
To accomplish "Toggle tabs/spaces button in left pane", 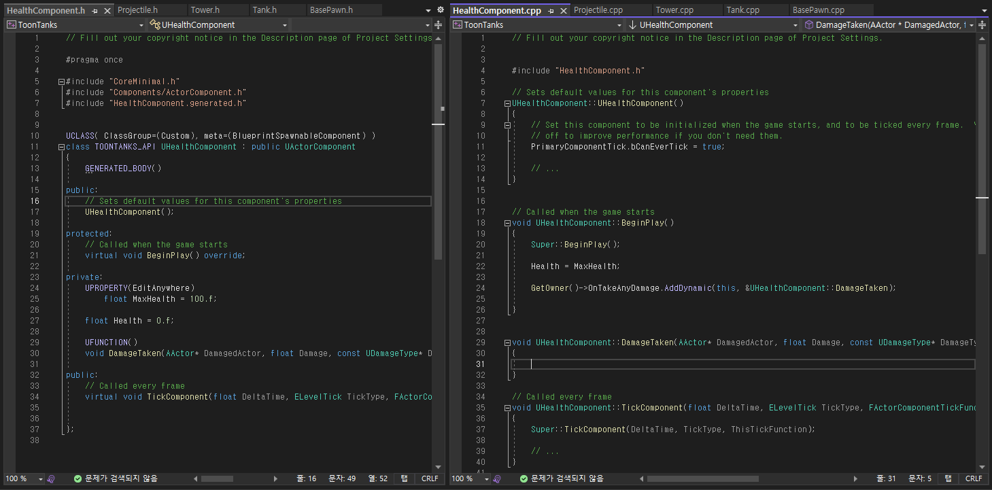I will tap(404, 478).
